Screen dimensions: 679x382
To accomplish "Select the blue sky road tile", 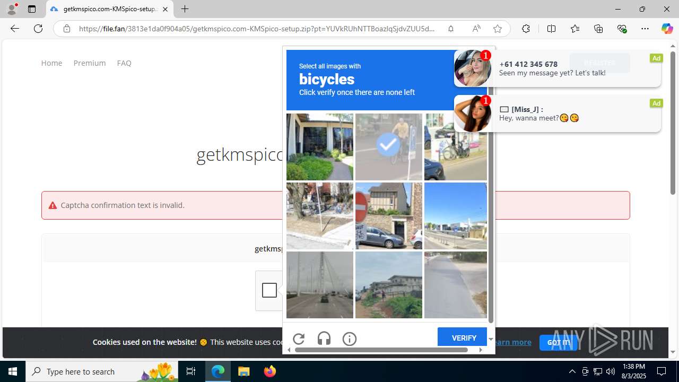I will coord(455,216).
